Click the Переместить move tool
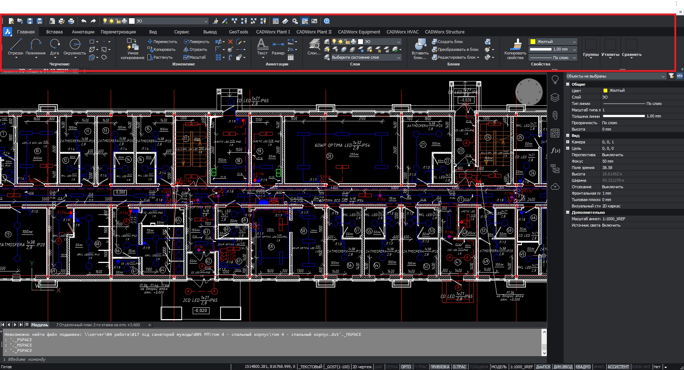This screenshot has width=684, height=370. point(162,42)
